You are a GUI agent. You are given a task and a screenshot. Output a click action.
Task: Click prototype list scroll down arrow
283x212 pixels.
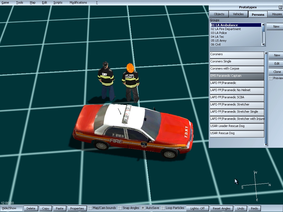click(266, 145)
